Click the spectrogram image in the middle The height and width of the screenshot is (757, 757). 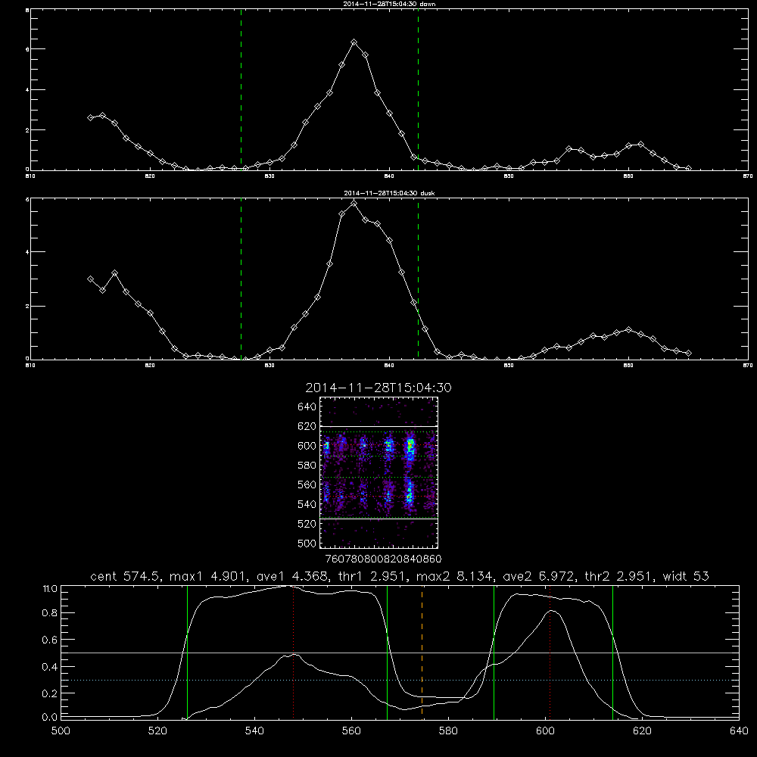coord(378,472)
